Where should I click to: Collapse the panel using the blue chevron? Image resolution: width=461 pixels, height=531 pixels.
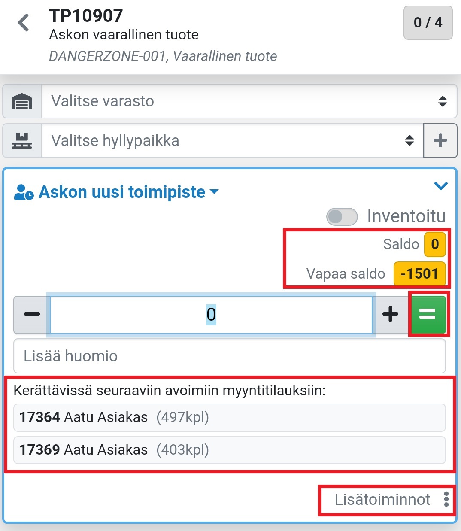[x=441, y=186]
